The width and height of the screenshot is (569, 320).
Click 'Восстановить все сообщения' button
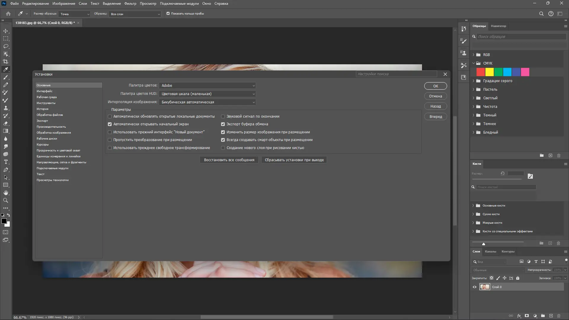[229, 160]
